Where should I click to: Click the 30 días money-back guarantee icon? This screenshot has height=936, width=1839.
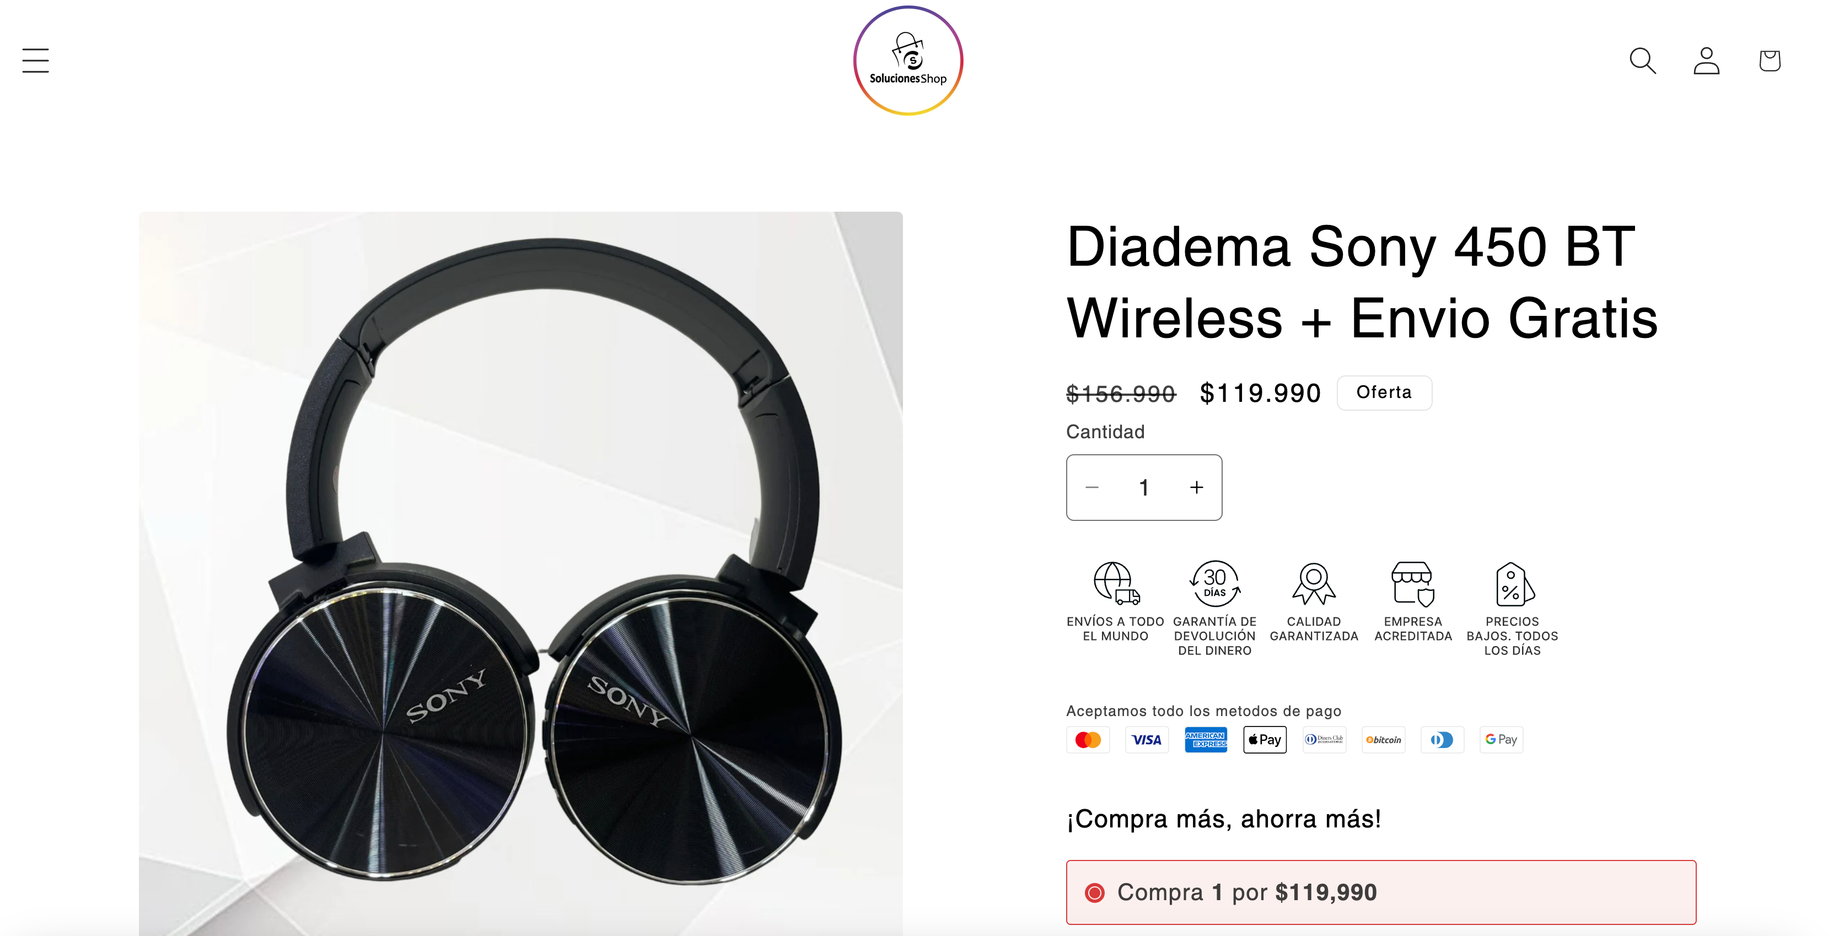pos(1214,583)
